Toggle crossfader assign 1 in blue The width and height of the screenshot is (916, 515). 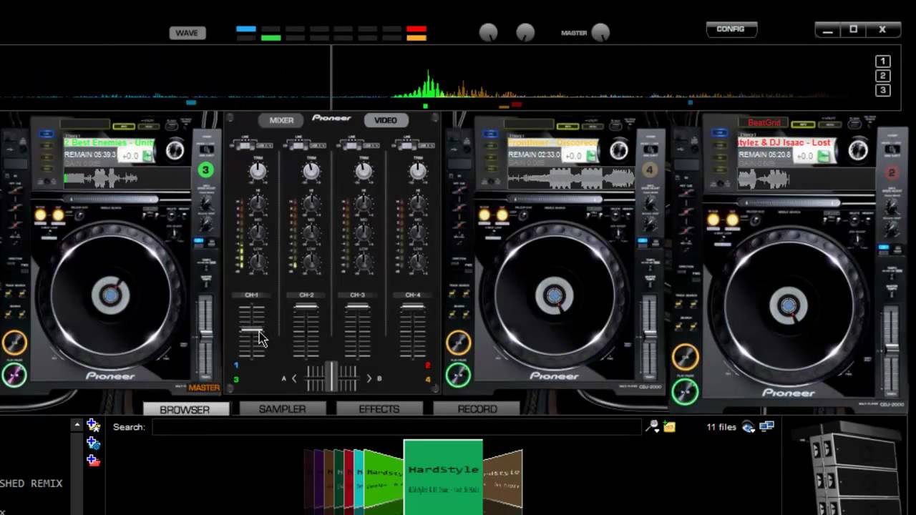pyautogui.click(x=236, y=365)
